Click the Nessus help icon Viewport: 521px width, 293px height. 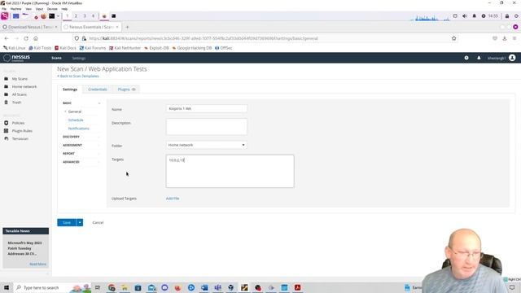coord(466,58)
